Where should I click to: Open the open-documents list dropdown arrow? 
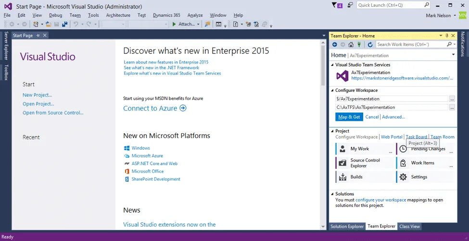(x=324, y=36)
